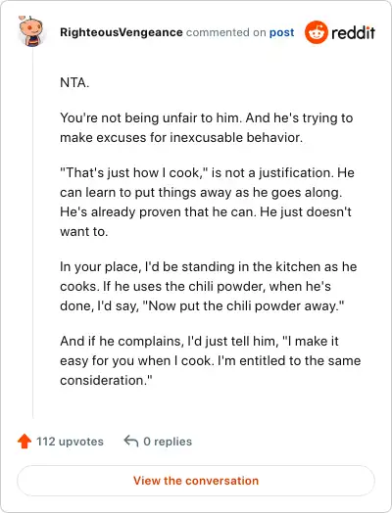392x513 pixels.
Task: Collapse the comment via the vertical thread line
Action: click(32, 233)
